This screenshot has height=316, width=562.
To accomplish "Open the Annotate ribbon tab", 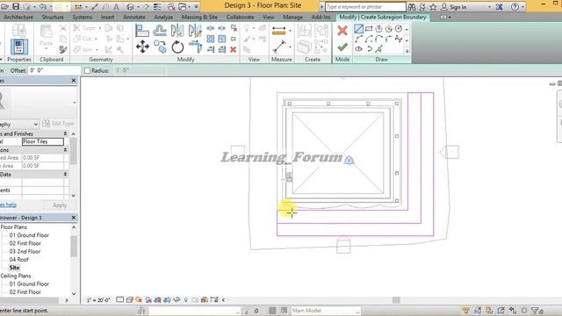I will pos(134,18).
